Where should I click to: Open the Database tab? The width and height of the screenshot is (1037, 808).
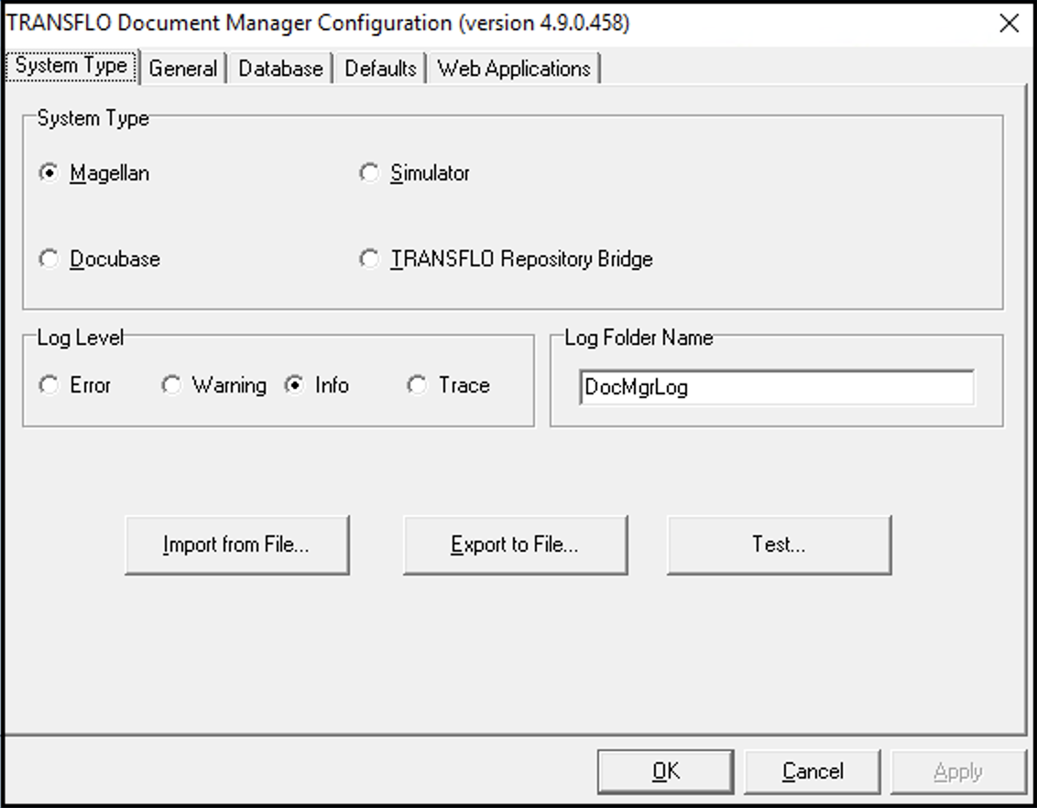[280, 68]
